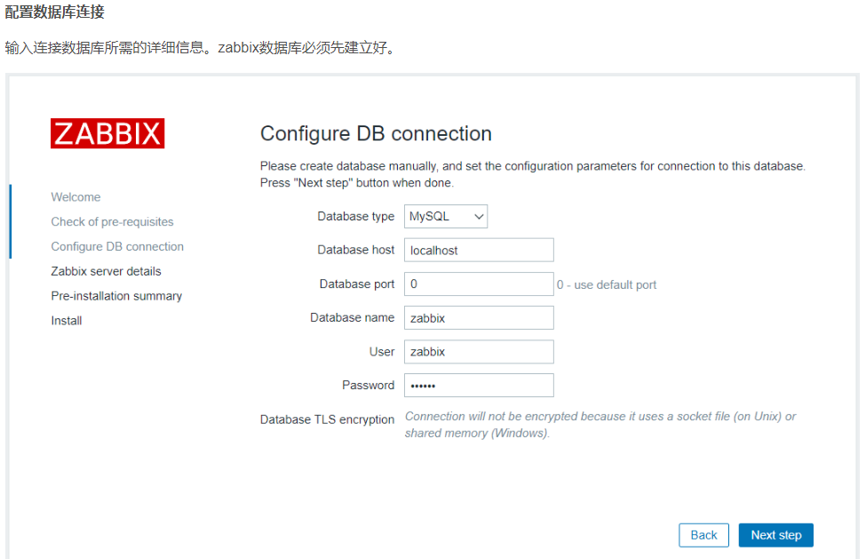Go back with the Back button
The image size is (866, 559).
[x=703, y=535]
